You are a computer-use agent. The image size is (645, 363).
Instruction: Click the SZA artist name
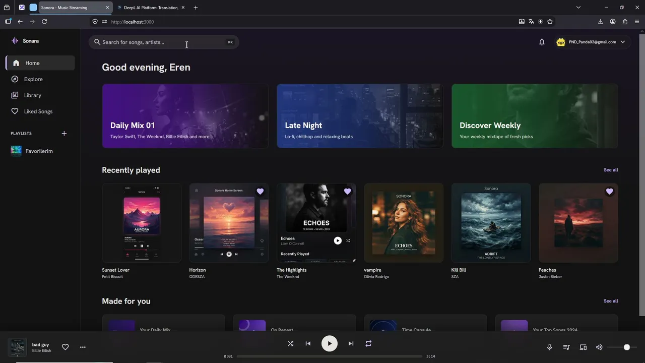(x=456, y=277)
